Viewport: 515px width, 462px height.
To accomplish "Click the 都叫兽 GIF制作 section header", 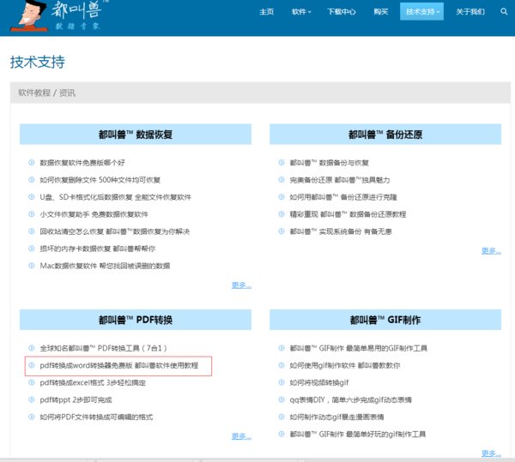I will tap(385, 320).
